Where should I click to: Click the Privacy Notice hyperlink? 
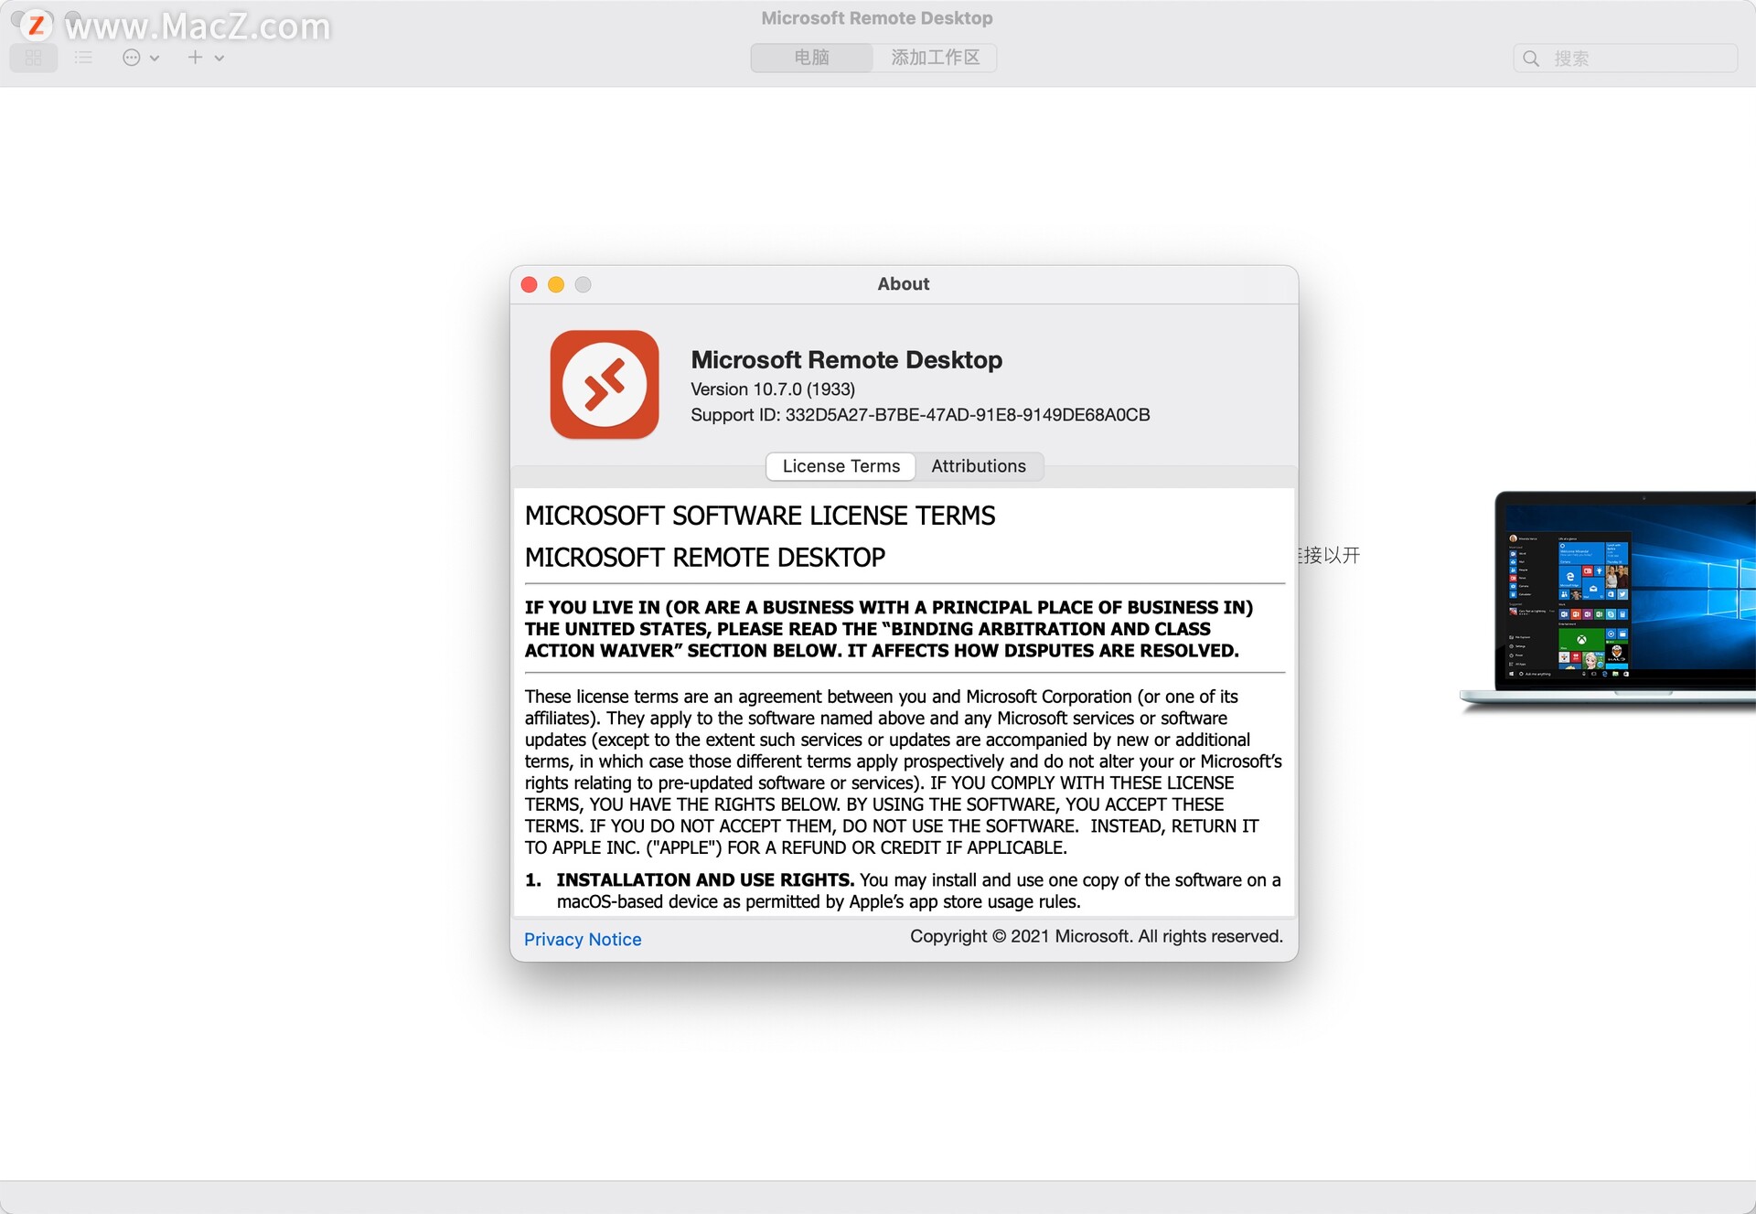[582, 939]
